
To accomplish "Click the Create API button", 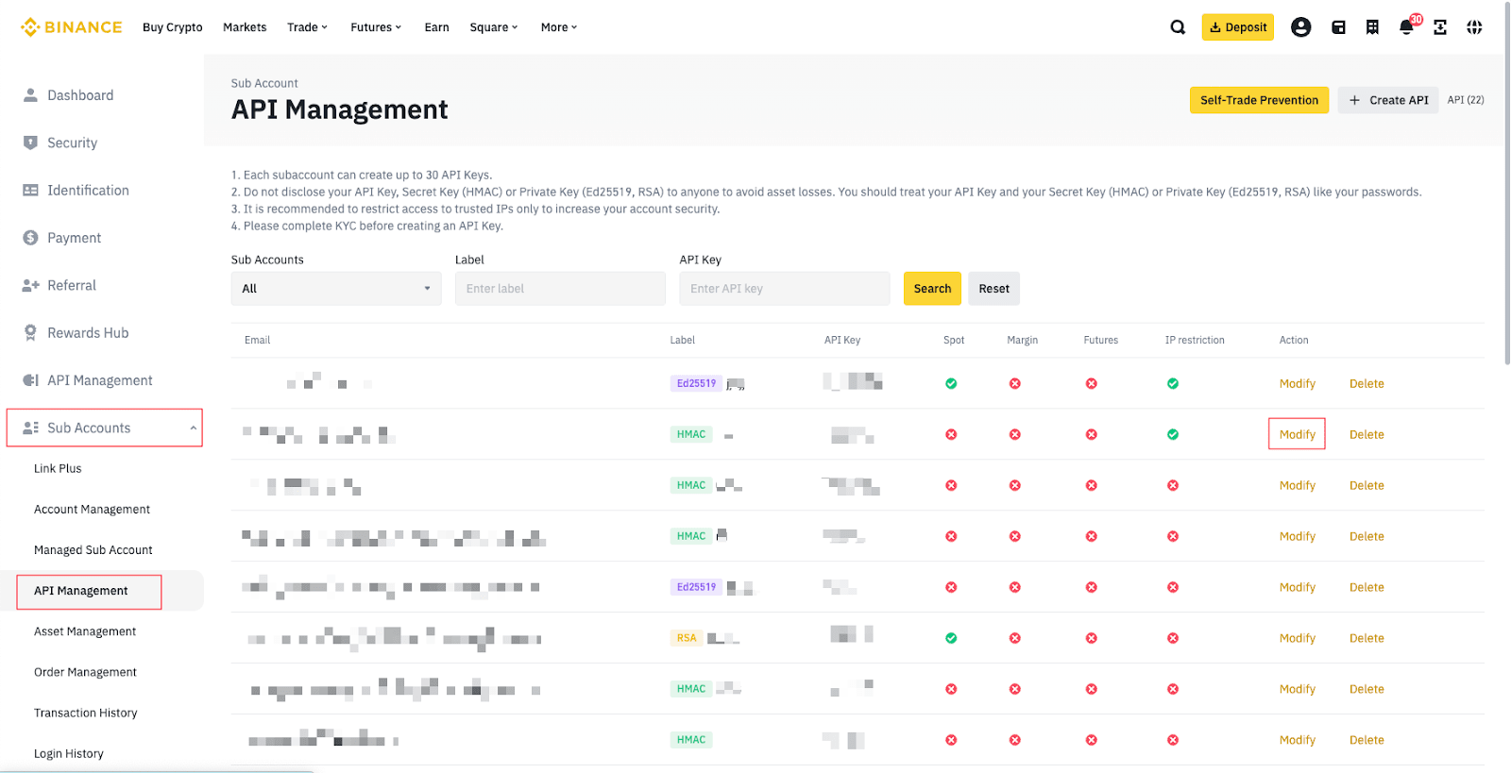I will pyautogui.click(x=1388, y=100).
